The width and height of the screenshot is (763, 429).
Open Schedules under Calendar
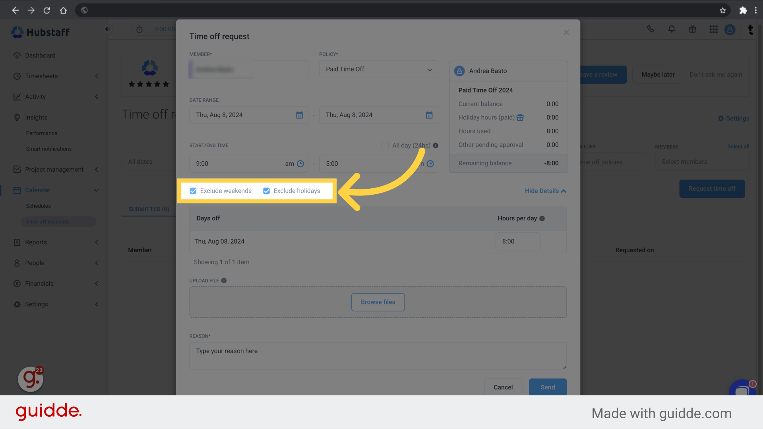(38, 206)
